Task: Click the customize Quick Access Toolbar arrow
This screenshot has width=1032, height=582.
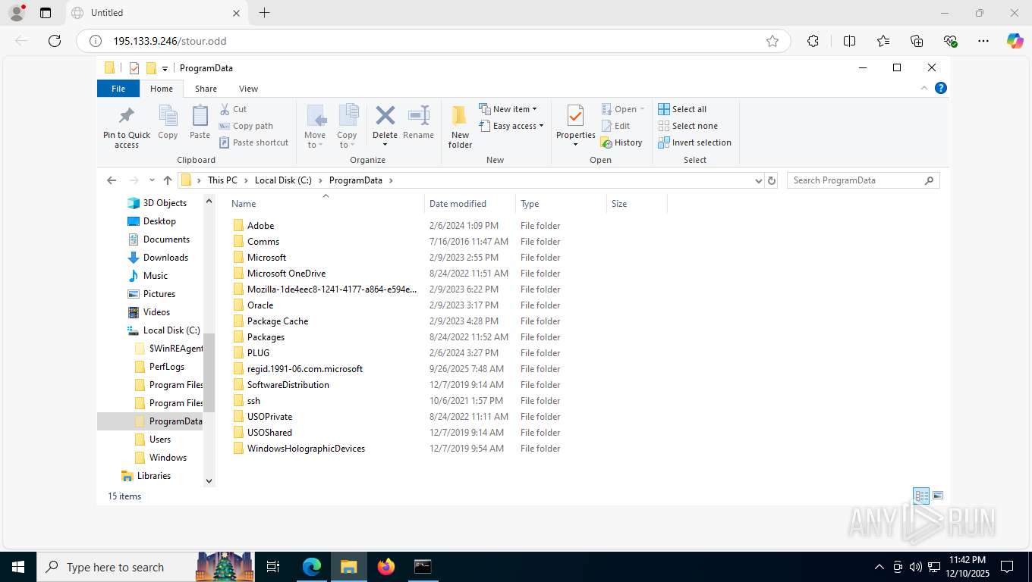Action: [165, 68]
